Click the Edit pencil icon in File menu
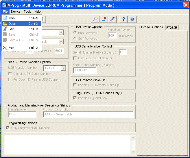Viewport: 190px width, 158px height. click(x=5, y=29)
